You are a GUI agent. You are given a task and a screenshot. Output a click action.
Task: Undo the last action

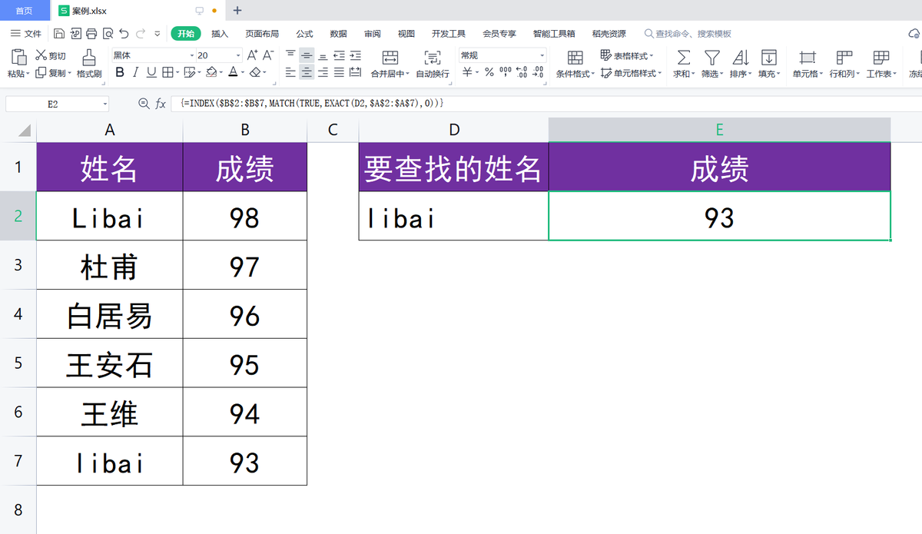[124, 34]
